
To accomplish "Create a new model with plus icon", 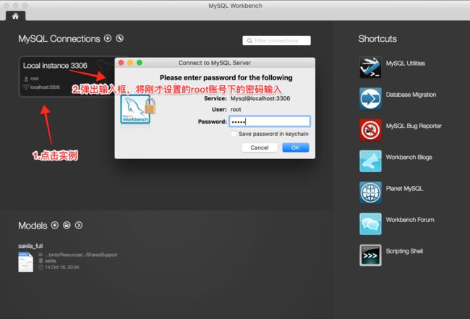I will [55, 225].
